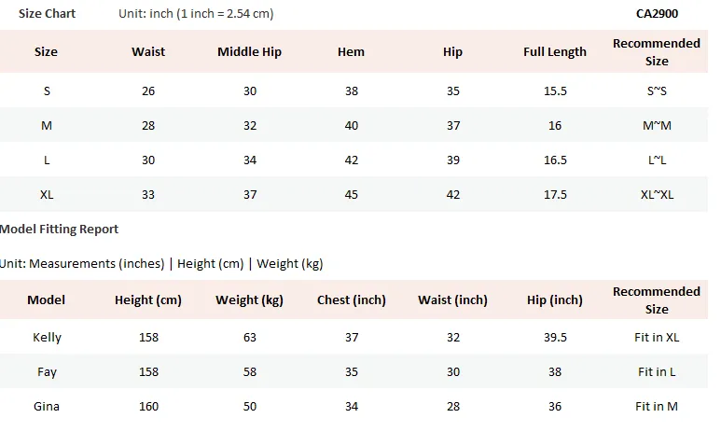Click the Fit in M cell
The image size is (721, 432).
click(x=657, y=406)
